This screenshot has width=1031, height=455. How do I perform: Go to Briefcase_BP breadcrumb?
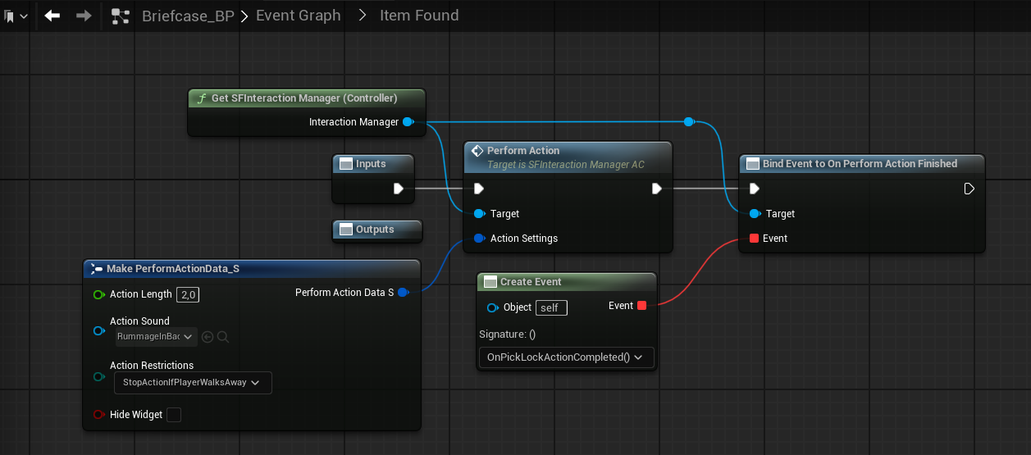tap(188, 16)
